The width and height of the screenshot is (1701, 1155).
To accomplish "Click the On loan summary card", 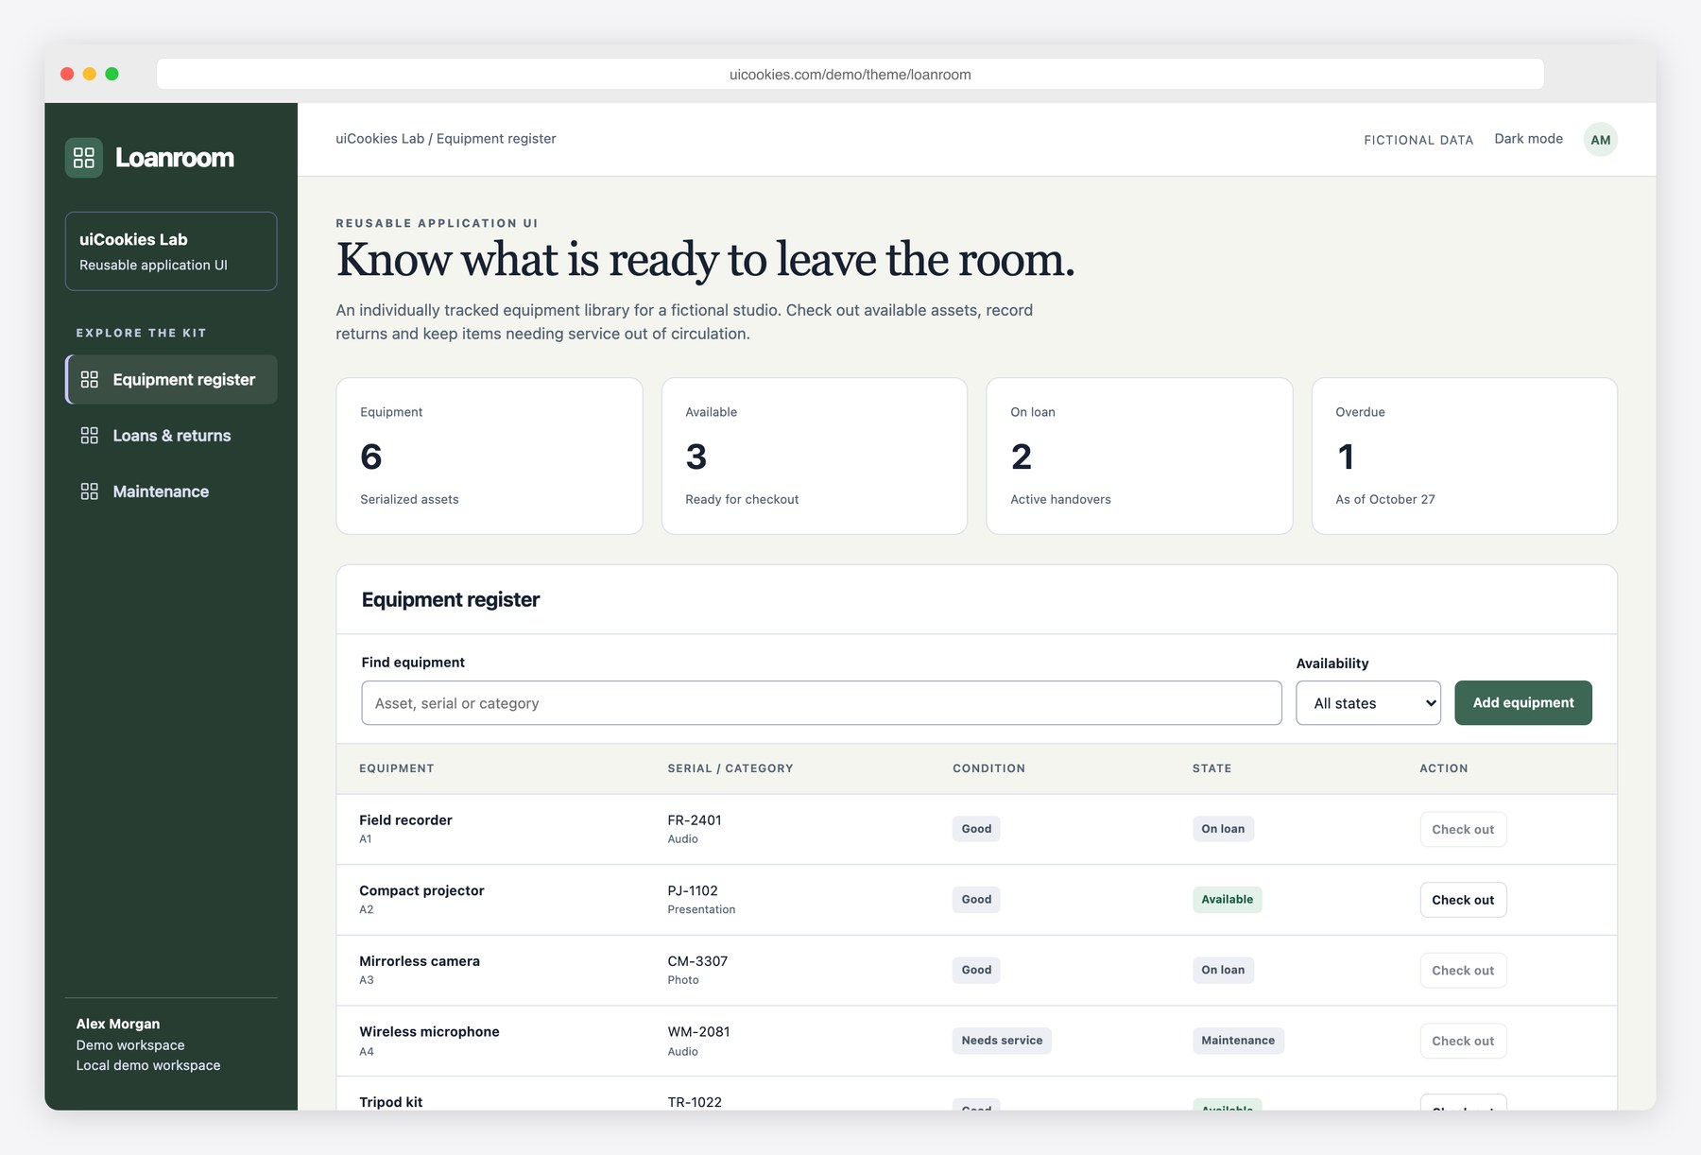I will (x=1140, y=457).
